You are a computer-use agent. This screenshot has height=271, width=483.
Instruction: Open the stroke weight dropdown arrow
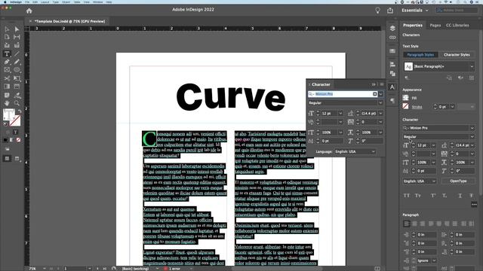(452, 107)
